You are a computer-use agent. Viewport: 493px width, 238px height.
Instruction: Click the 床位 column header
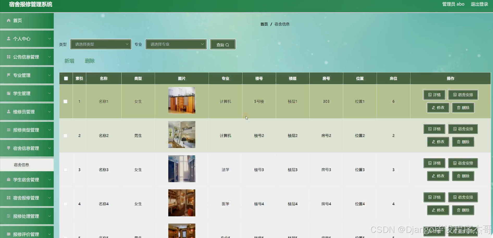[393, 78]
